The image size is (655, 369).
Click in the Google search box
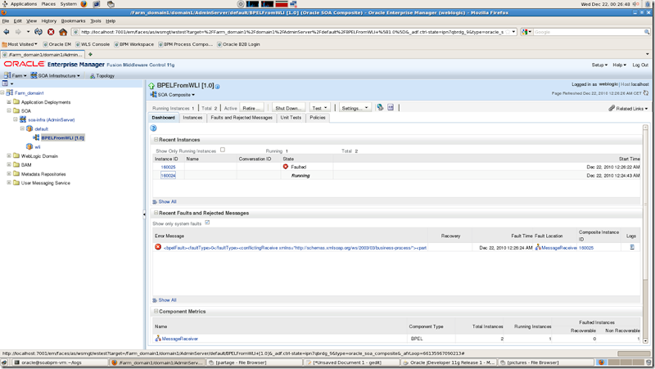tap(588, 32)
